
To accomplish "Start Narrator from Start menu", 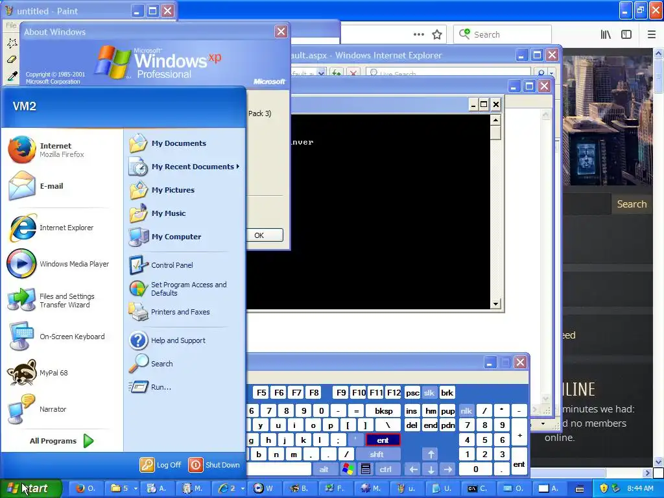I will 37,409.
